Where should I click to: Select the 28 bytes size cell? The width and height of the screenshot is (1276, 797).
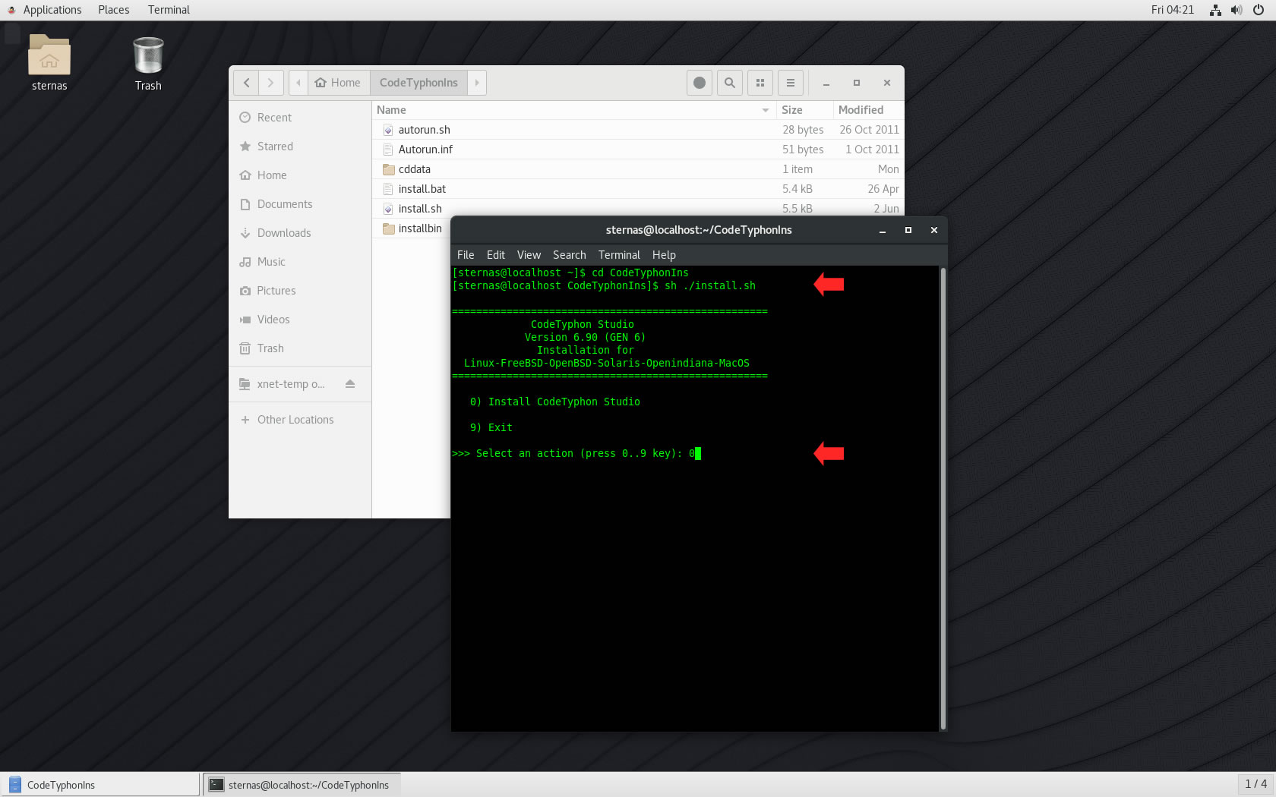[x=803, y=130]
